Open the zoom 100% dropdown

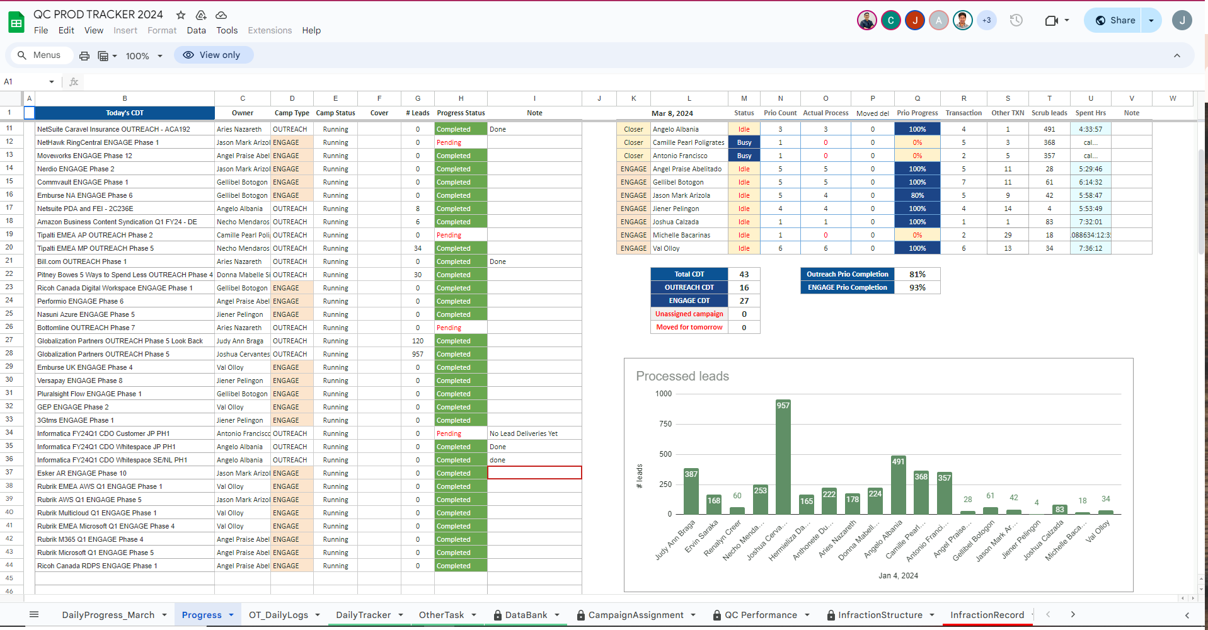pyautogui.click(x=144, y=55)
